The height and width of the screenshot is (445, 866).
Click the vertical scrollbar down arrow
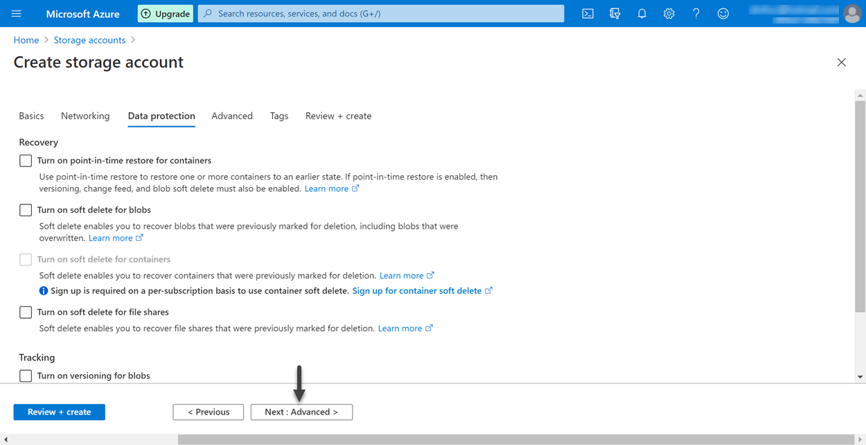tap(860, 377)
